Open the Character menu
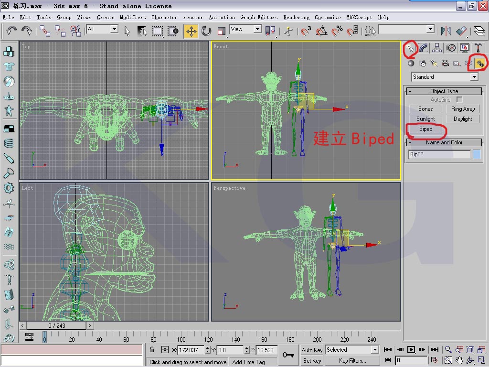489x367 pixels. [x=164, y=18]
